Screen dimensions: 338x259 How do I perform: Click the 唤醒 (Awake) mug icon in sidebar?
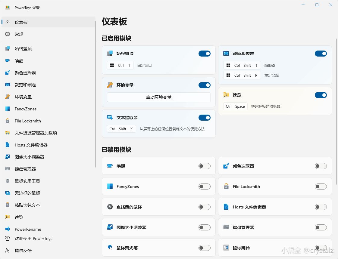click(8, 60)
